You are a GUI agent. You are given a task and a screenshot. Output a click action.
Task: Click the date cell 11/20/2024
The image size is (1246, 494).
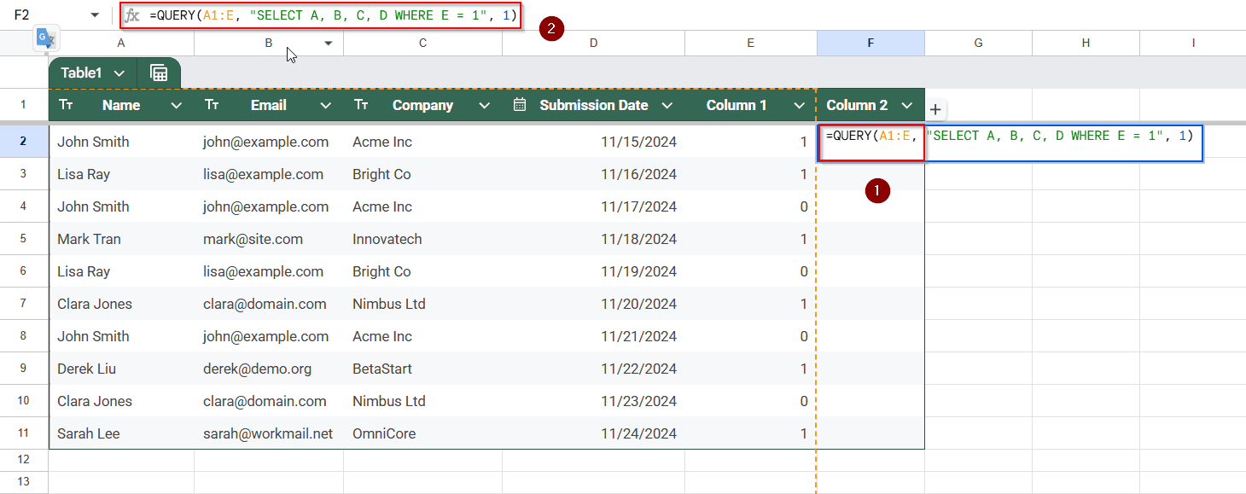[593, 304]
